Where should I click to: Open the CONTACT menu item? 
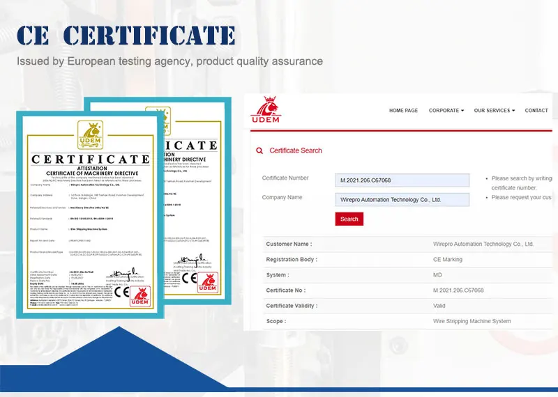pos(536,111)
